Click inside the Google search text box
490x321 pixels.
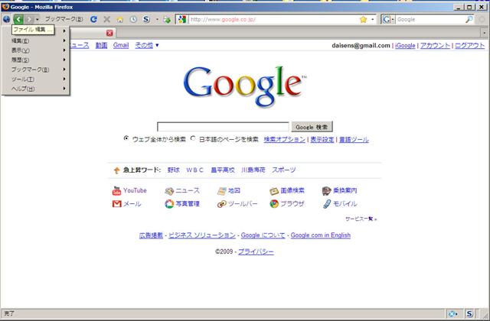point(223,127)
